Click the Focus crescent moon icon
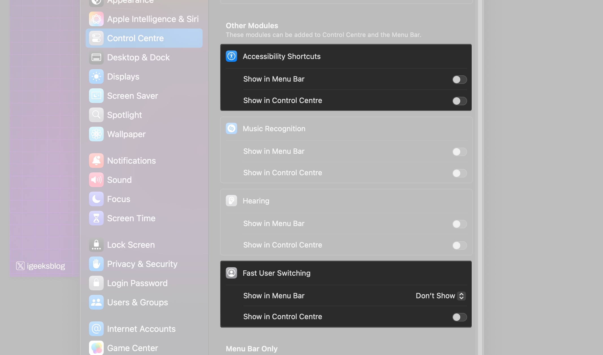The width and height of the screenshot is (603, 355). 96,199
